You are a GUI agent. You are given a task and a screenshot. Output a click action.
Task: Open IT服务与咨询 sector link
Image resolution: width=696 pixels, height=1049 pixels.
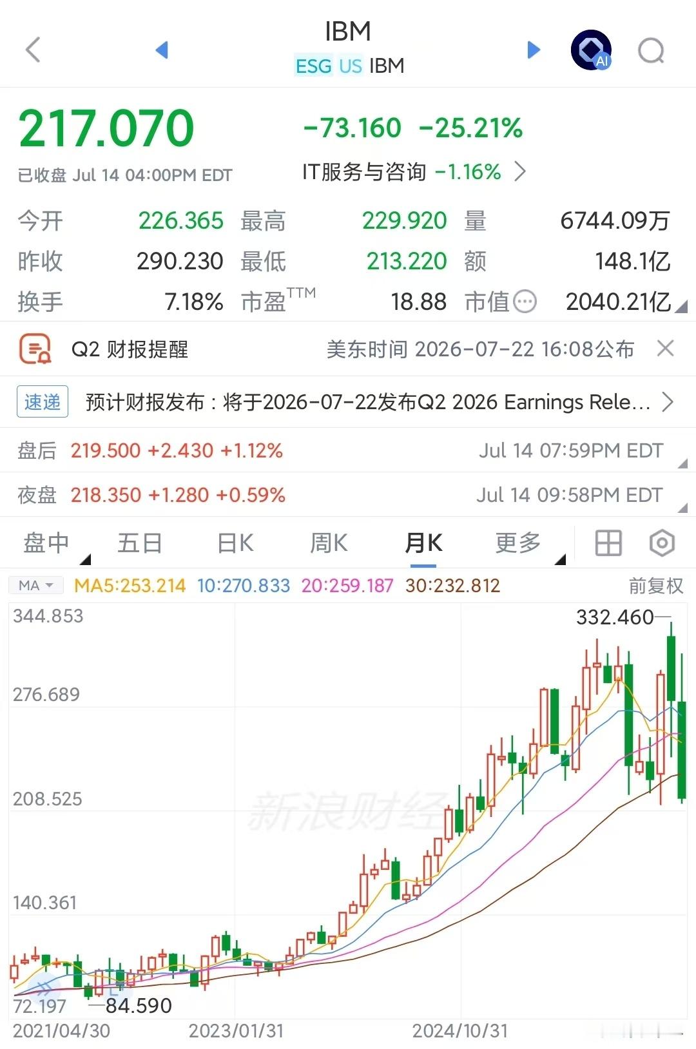tap(364, 172)
